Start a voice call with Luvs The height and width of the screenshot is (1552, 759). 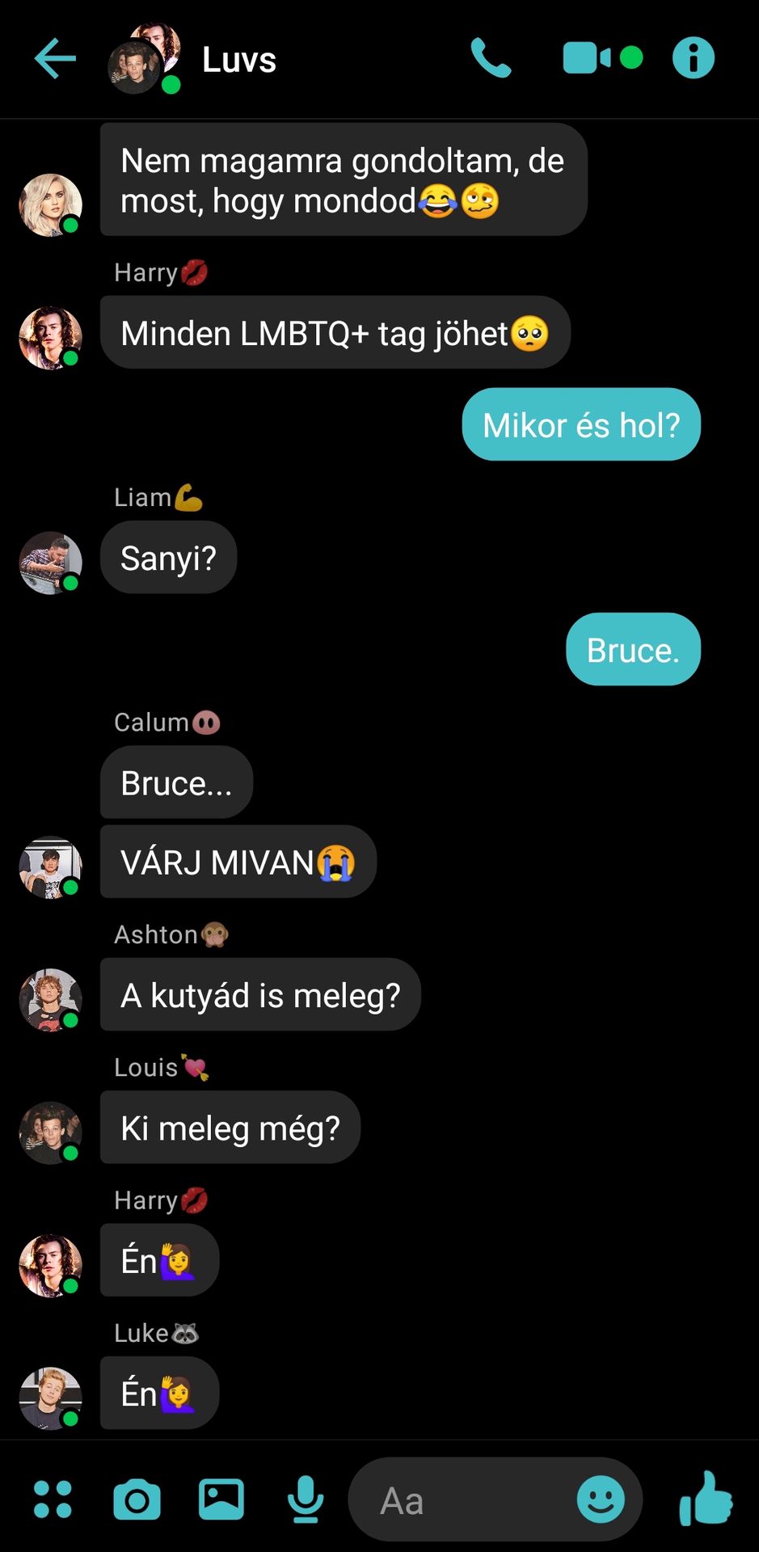(491, 58)
